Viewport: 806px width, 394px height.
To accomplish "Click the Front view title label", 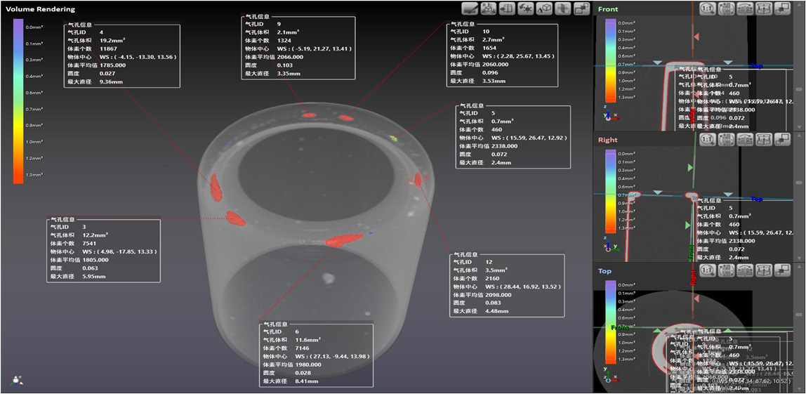I will pyautogui.click(x=608, y=9).
